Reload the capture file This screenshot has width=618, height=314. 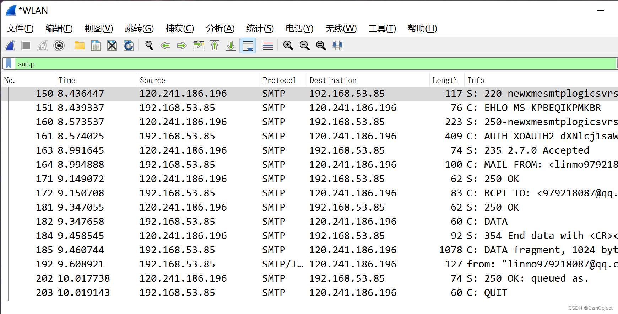(129, 46)
